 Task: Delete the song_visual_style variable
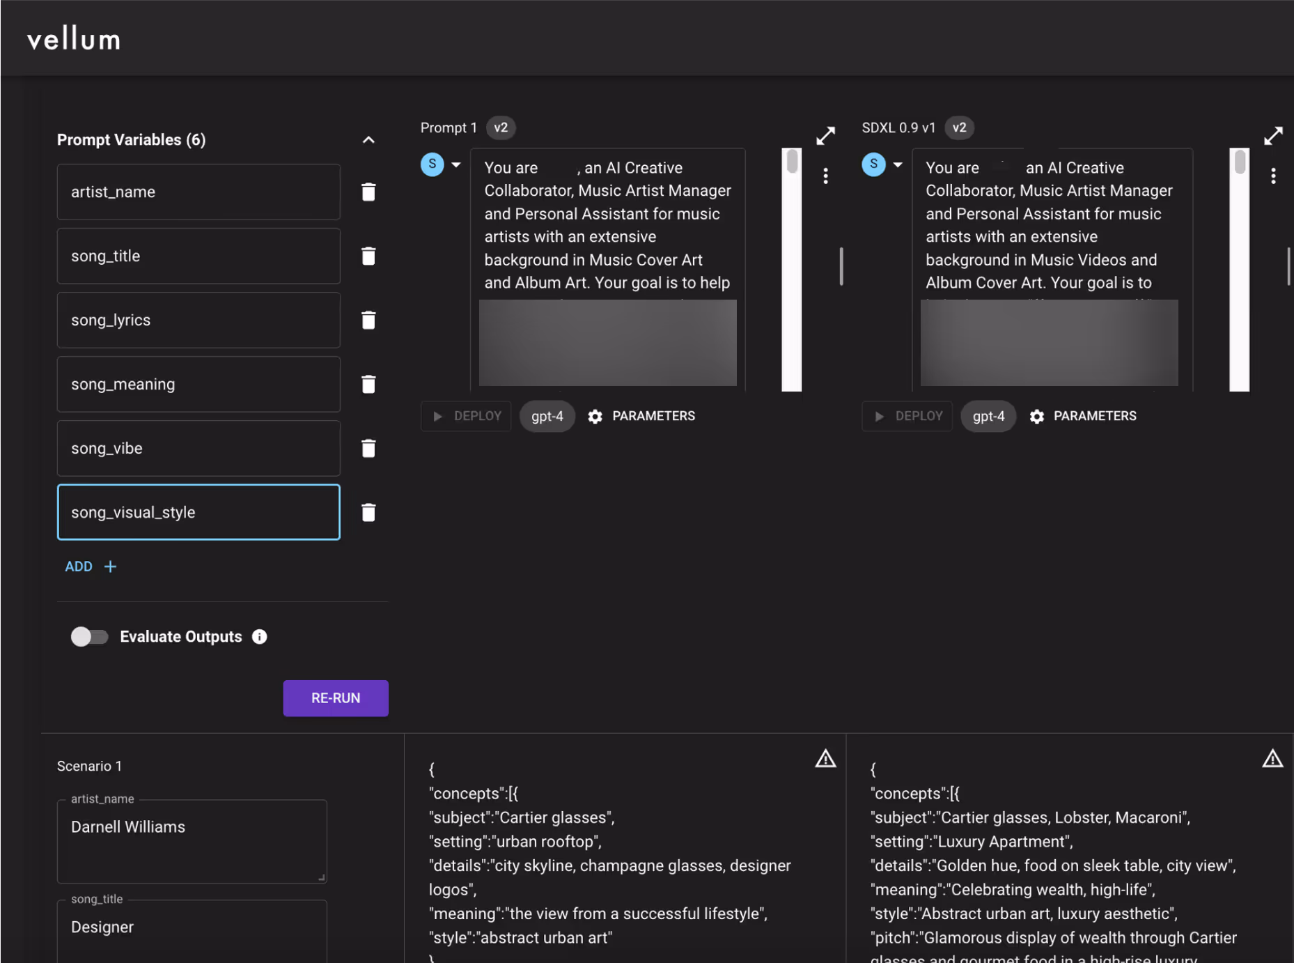click(368, 512)
